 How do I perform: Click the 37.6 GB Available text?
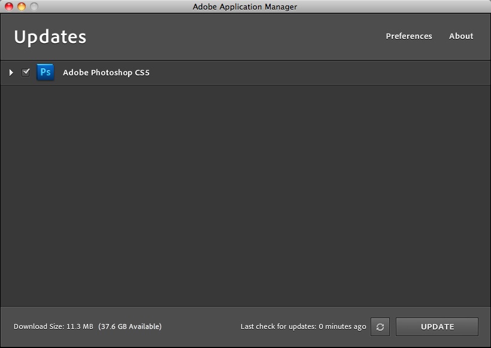tap(130, 326)
